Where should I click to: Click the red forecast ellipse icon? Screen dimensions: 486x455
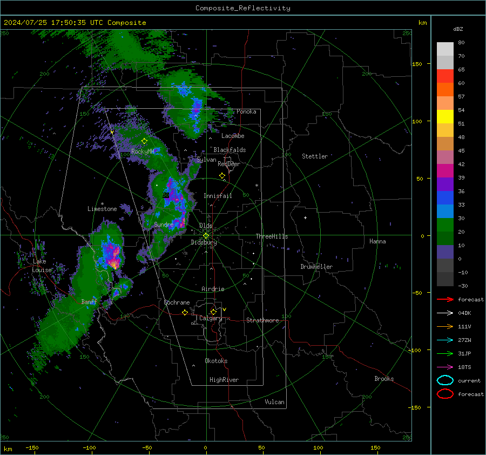445,394
